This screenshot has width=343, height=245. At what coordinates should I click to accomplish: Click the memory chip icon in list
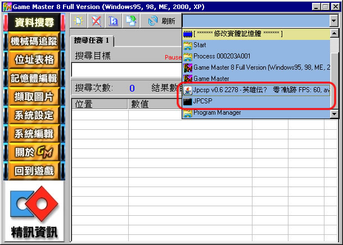pyautogui.click(x=187, y=34)
